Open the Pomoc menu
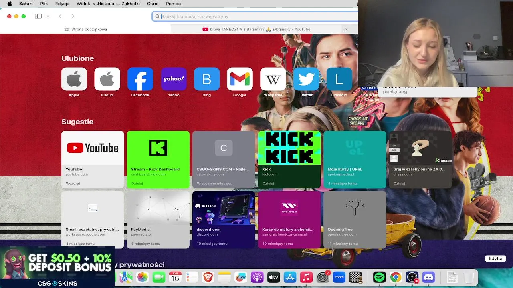 [173, 4]
